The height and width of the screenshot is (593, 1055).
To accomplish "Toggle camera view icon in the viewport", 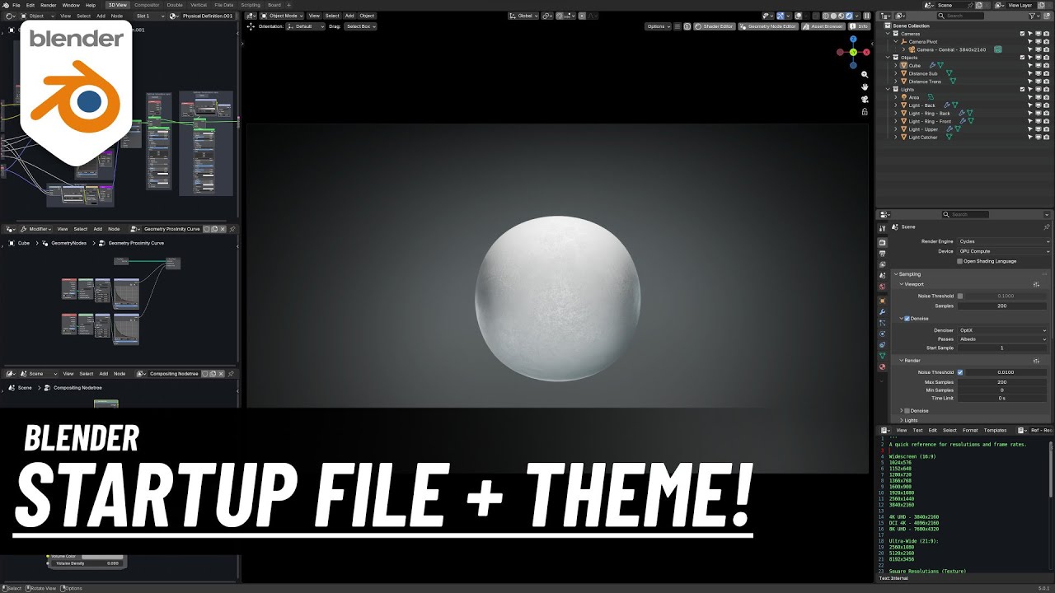I will coord(865,99).
